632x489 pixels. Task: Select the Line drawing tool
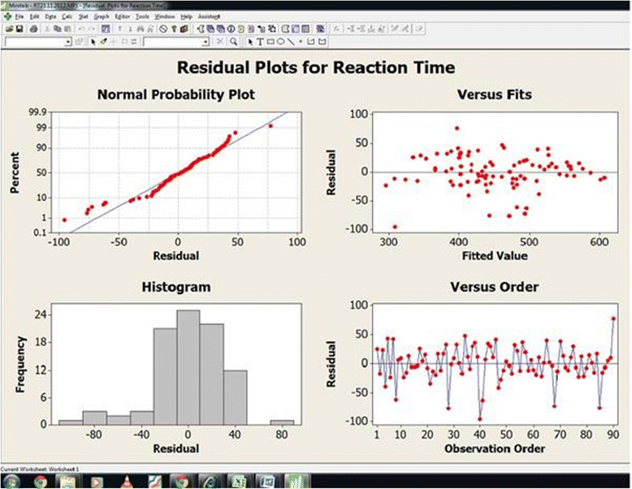click(x=291, y=41)
